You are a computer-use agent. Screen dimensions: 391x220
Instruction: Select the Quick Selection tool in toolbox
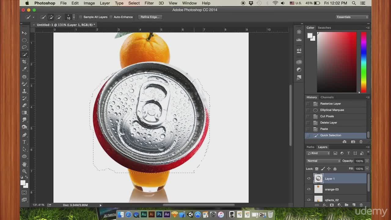[24, 54]
